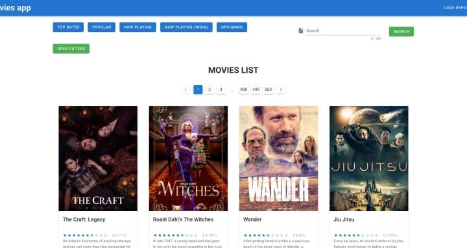
Task: Select page 2 in pagination
Action: point(210,90)
